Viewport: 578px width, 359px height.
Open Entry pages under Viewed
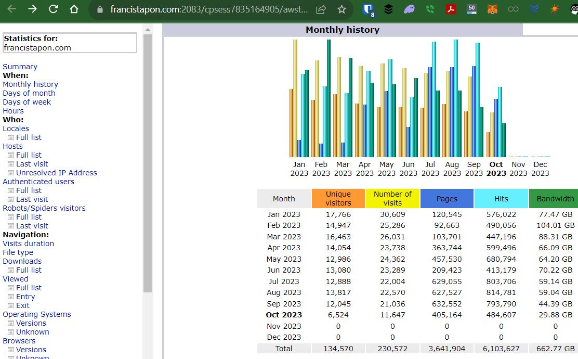25,297
